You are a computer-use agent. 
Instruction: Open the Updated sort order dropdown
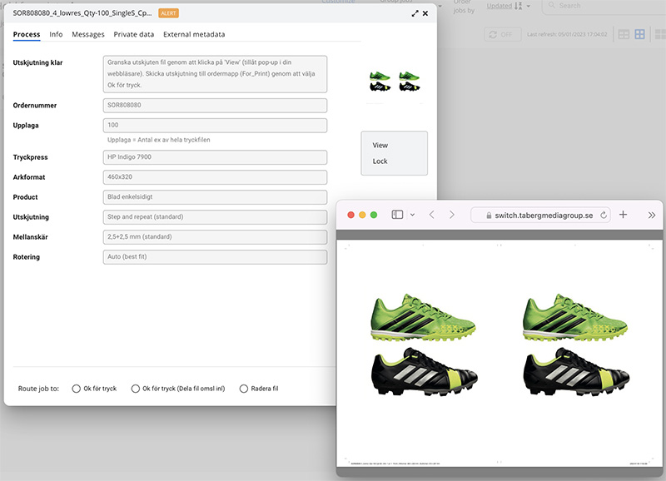coord(527,6)
